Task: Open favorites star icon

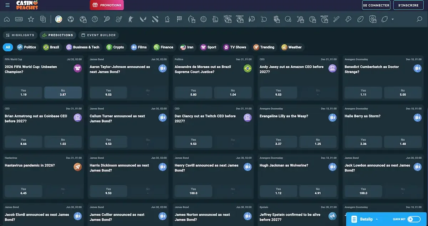Action: [31, 19]
